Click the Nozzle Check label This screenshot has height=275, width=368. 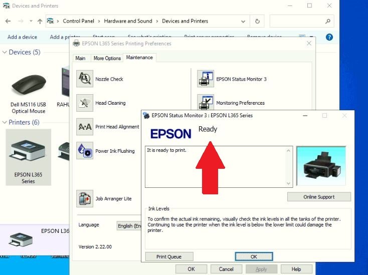pos(109,79)
